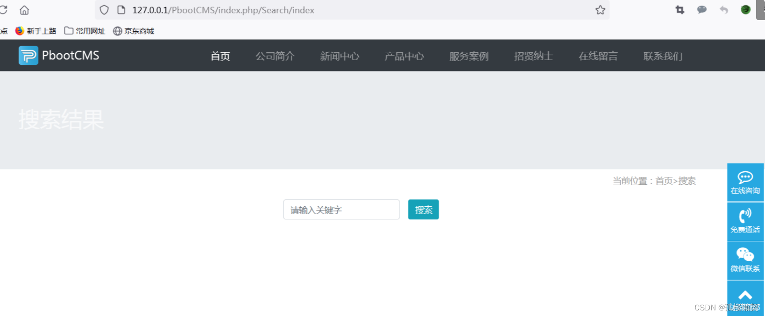Click the shield tracking protection icon
765x316 pixels.
104,10
